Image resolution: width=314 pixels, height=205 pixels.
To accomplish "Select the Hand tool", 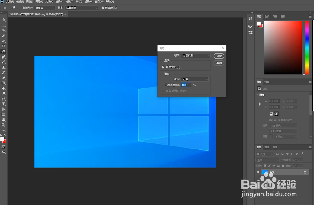I will coord(3,120).
